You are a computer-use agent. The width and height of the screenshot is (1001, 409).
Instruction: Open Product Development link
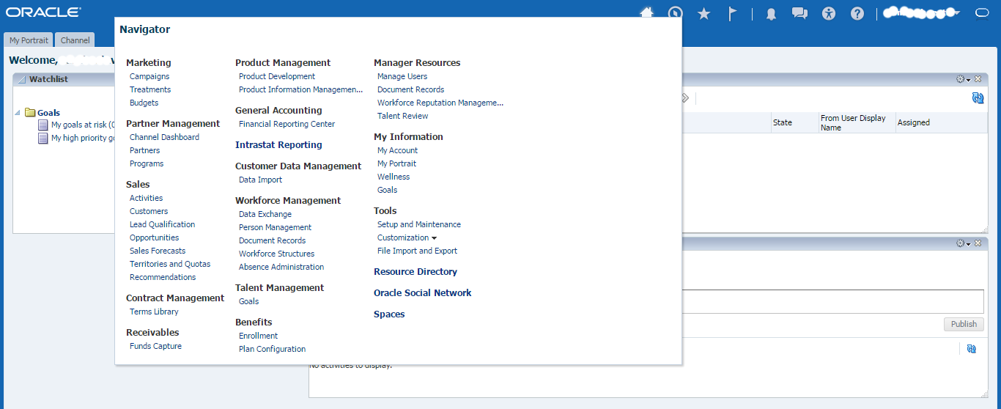click(x=277, y=76)
